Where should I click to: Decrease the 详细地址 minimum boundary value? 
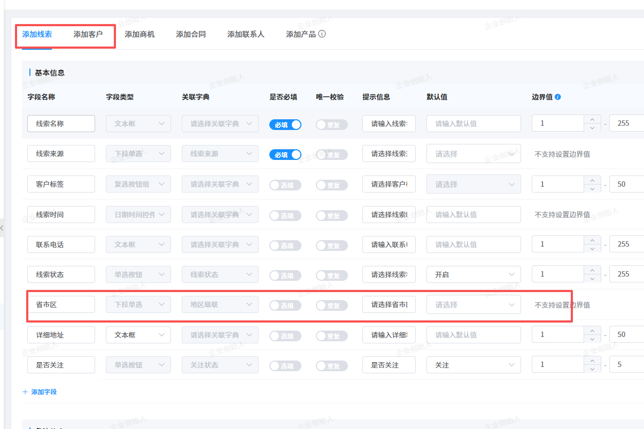pos(592,339)
